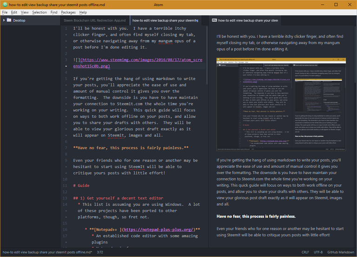Click 'If you're getting the hang' paragraph in preview
Viewport: 357px width, 257px height.
pos(280,182)
